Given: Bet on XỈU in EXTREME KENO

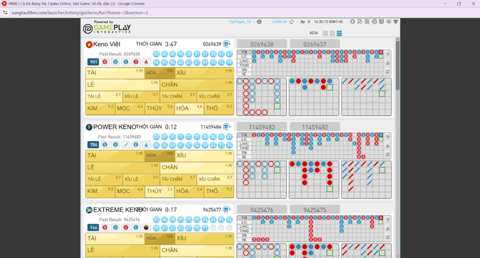Looking at the screenshot, I should (x=204, y=238).
